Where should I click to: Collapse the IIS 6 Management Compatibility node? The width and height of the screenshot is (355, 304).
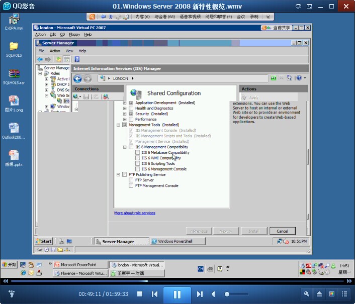click(125, 147)
